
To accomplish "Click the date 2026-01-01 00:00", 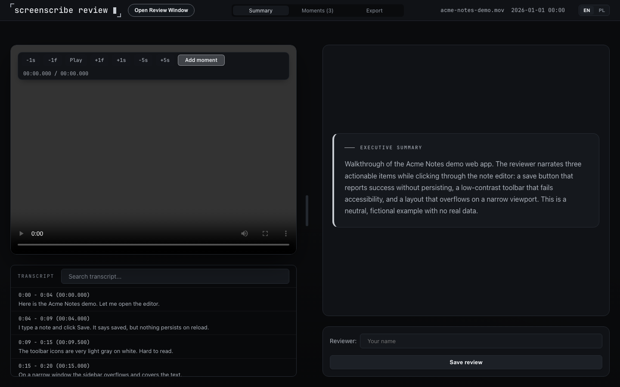I will pos(538,10).
